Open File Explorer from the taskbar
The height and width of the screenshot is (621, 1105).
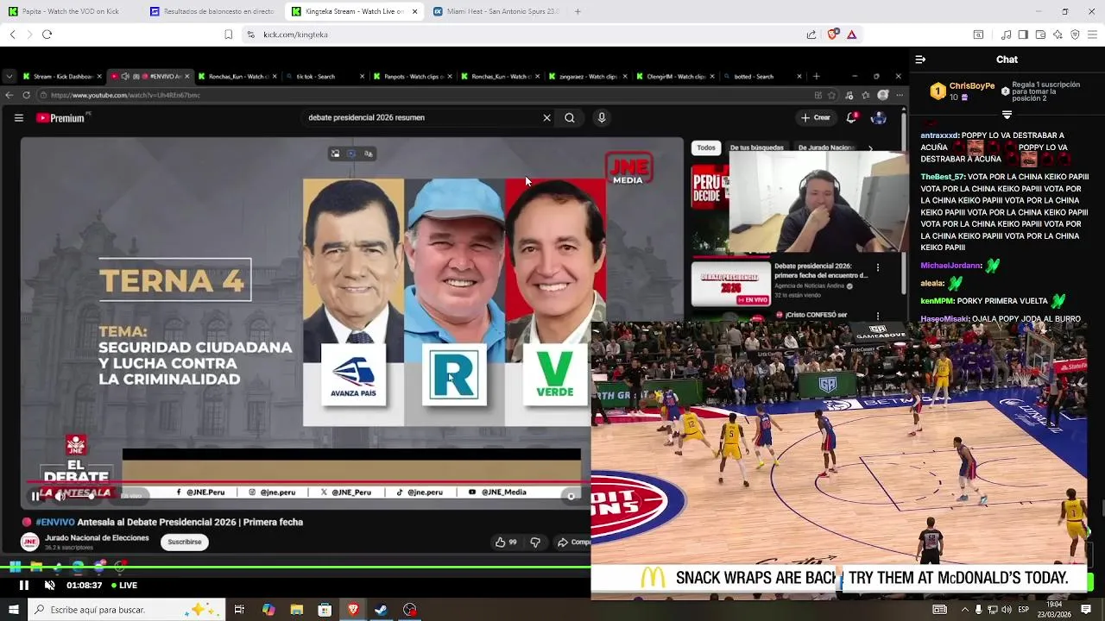296,610
